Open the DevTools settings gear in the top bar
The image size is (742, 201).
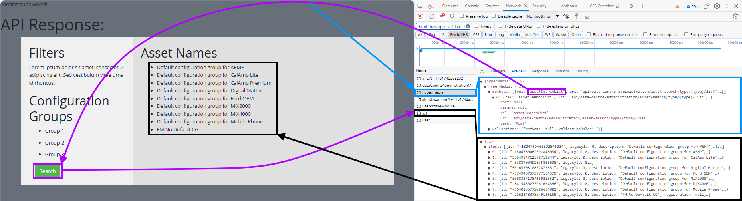[717, 6]
